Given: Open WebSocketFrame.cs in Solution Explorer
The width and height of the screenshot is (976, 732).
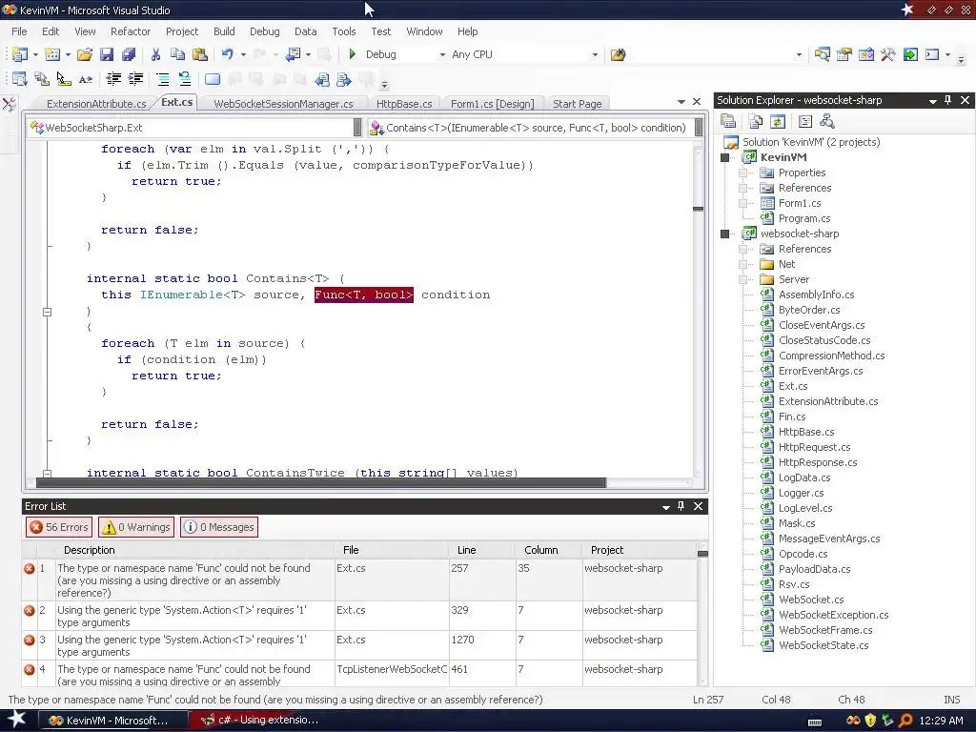Looking at the screenshot, I should click(825, 630).
